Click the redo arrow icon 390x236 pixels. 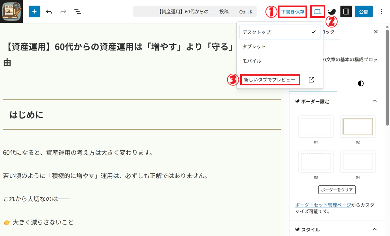click(63, 12)
